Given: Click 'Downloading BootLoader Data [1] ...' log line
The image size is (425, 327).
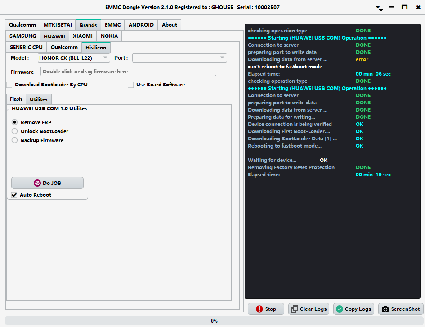Looking at the screenshot, I should (292, 139).
